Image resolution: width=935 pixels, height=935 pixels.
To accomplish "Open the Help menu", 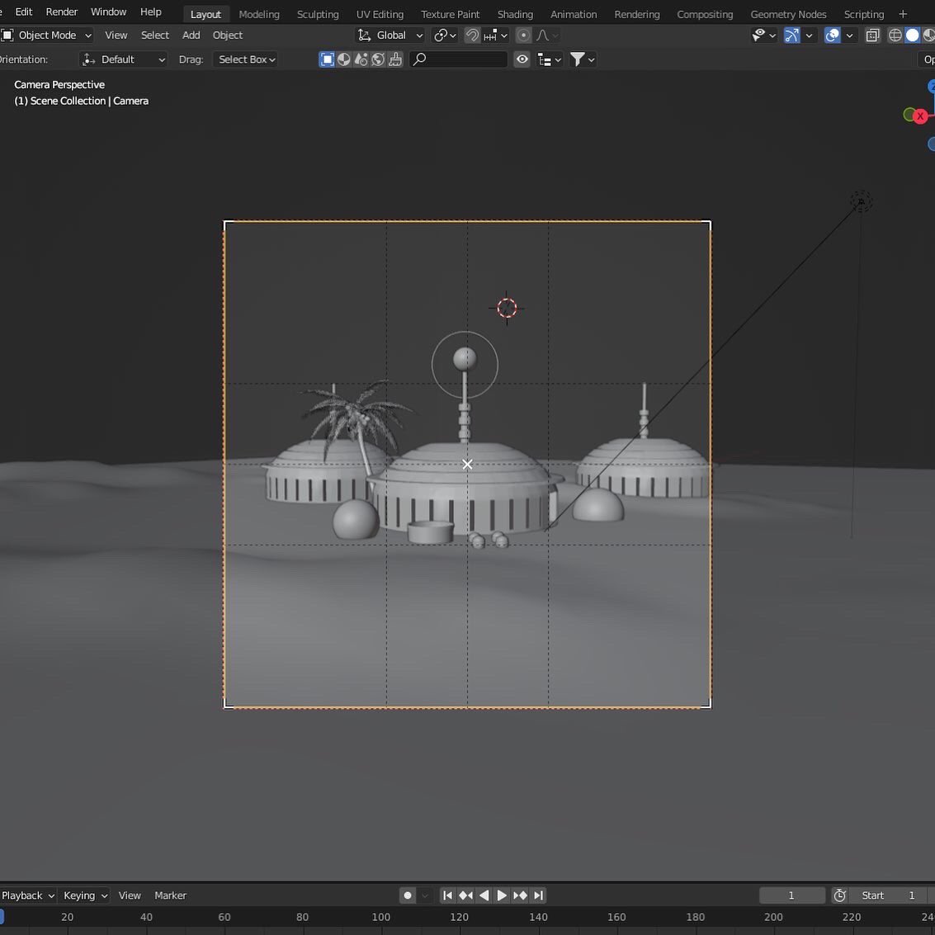I will click(150, 12).
